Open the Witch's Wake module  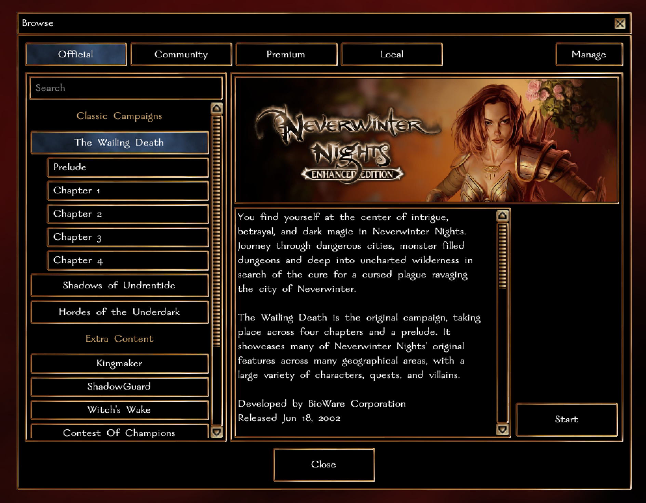[120, 410]
